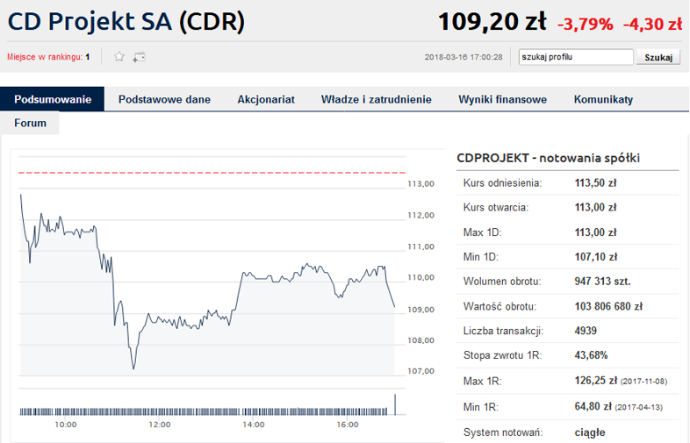
Task: Click the Miejsce w rankingu link
Action: [x=45, y=57]
